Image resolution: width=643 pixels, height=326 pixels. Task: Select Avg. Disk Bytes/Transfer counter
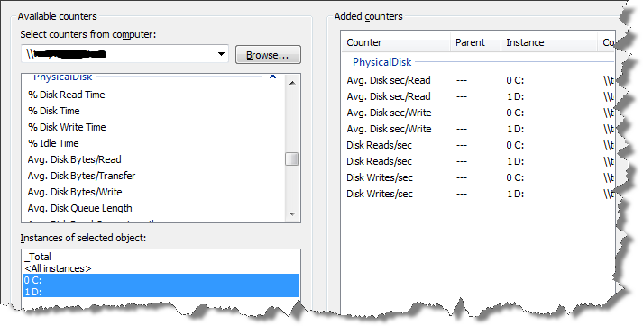point(81,176)
